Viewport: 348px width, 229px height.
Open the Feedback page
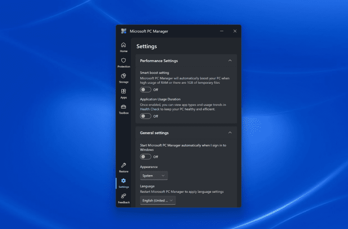tap(123, 198)
